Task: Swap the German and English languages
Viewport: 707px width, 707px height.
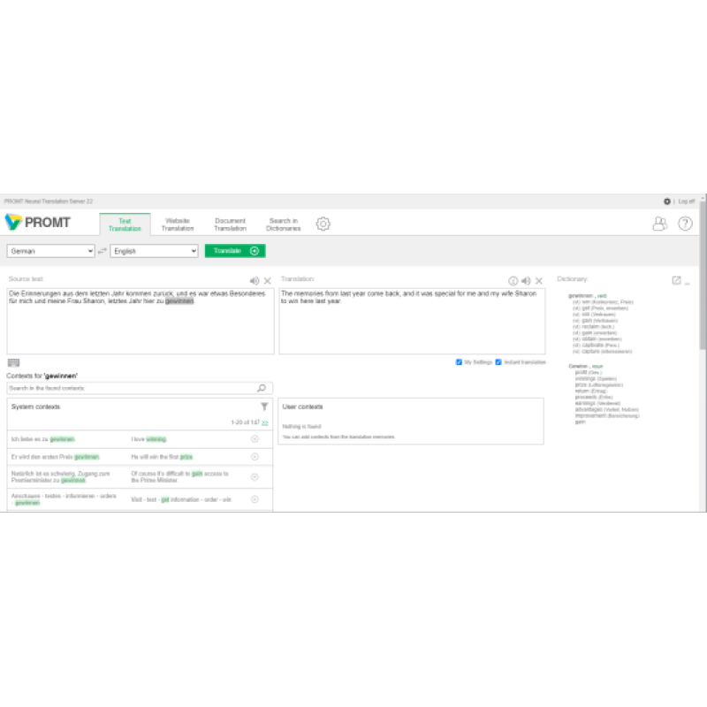Action: tap(103, 251)
